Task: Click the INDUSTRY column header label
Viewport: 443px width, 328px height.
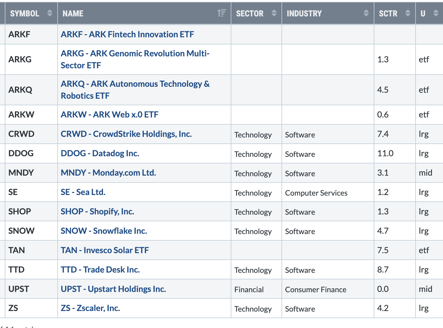Action: click(x=304, y=13)
